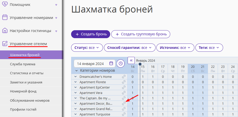Open Заметки и указания section
Screen dimensions: 238x117
32,82
